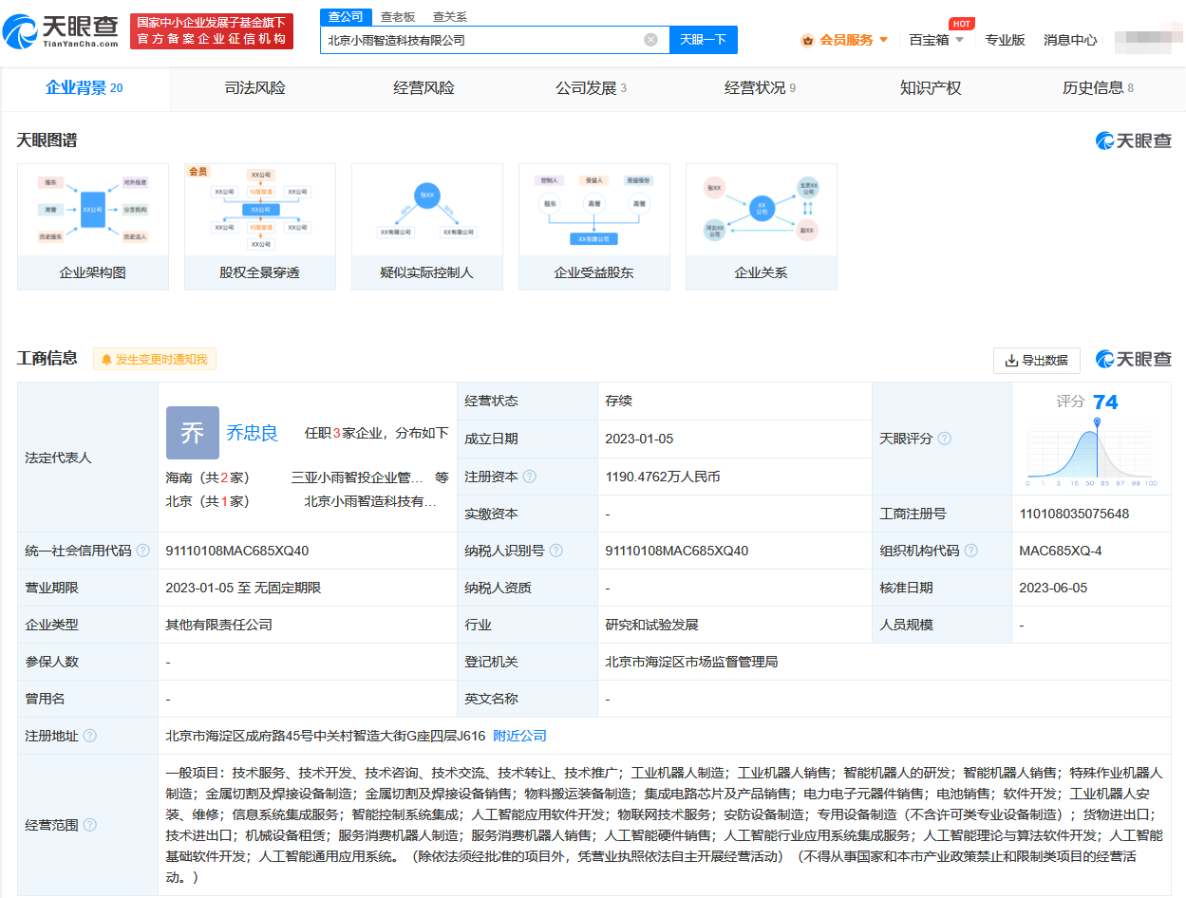
Task: Click the TianYanCha logo in header
Action: pos(62,32)
